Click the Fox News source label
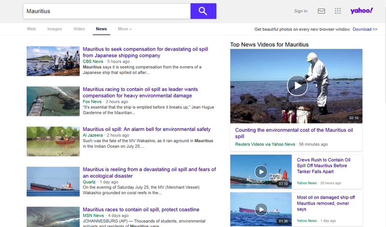This screenshot has height=227, width=386. [x=92, y=102]
